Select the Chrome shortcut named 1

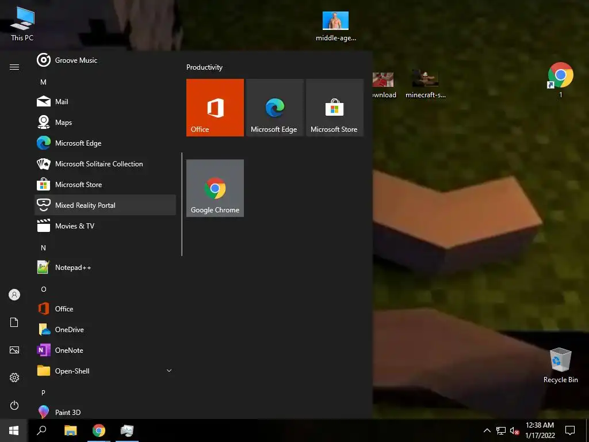(560, 80)
